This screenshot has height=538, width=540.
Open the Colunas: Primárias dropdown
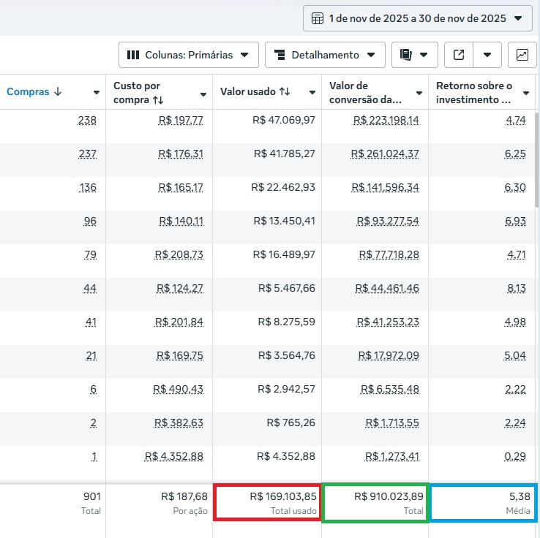point(189,55)
